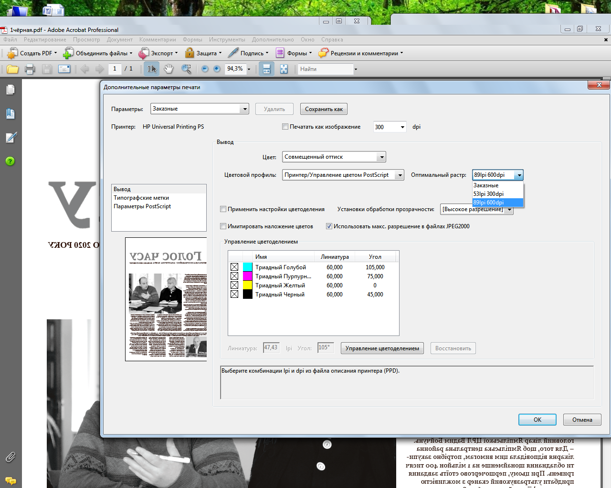Image resolution: width=611 pixels, height=488 pixels.
Task: Click the green Help question icon
Action: click(x=11, y=161)
